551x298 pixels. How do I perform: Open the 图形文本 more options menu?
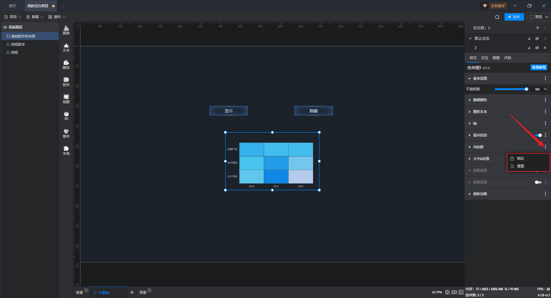[545, 111]
